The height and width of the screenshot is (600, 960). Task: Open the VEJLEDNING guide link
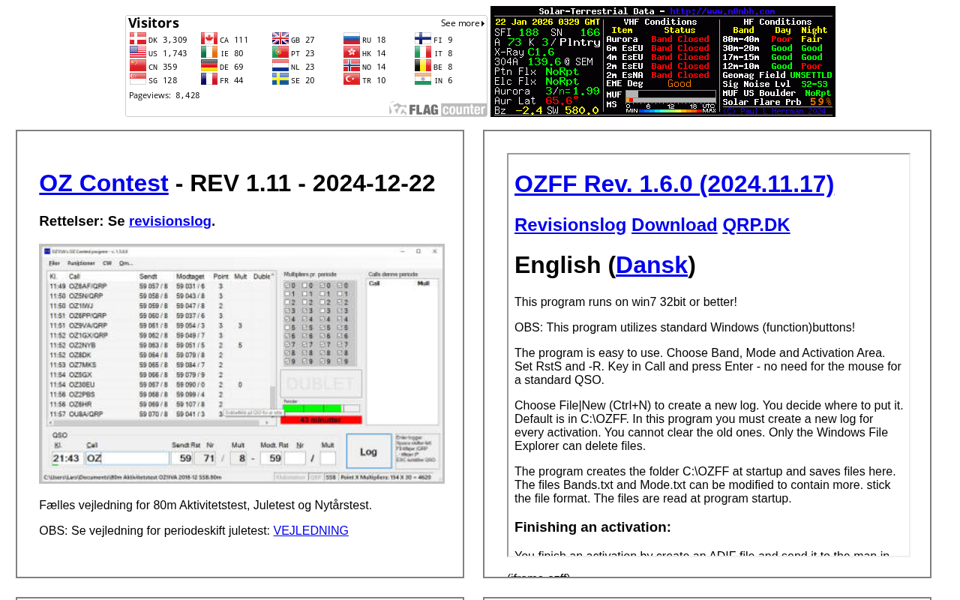[x=310, y=531]
